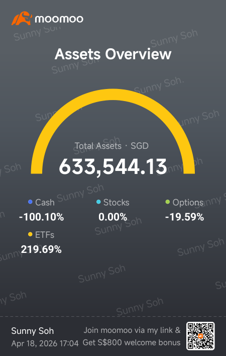Open the Join moomoo via my link text
Screen dimensions: 226x356
[132, 330]
